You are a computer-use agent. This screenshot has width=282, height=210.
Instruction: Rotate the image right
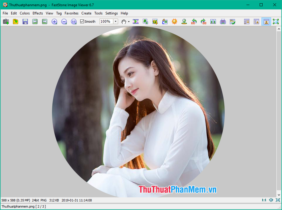point(203,22)
